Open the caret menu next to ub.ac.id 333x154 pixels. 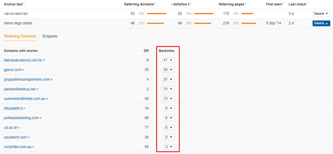(19, 128)
